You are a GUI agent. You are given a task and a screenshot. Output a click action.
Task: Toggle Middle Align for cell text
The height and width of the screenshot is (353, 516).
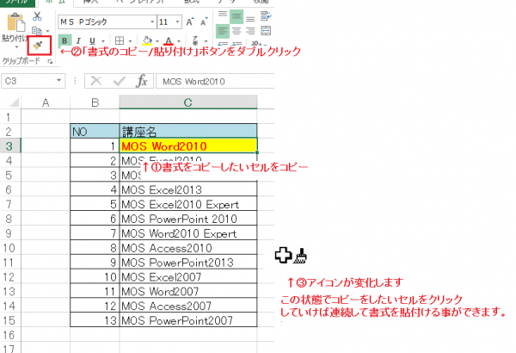236,16
